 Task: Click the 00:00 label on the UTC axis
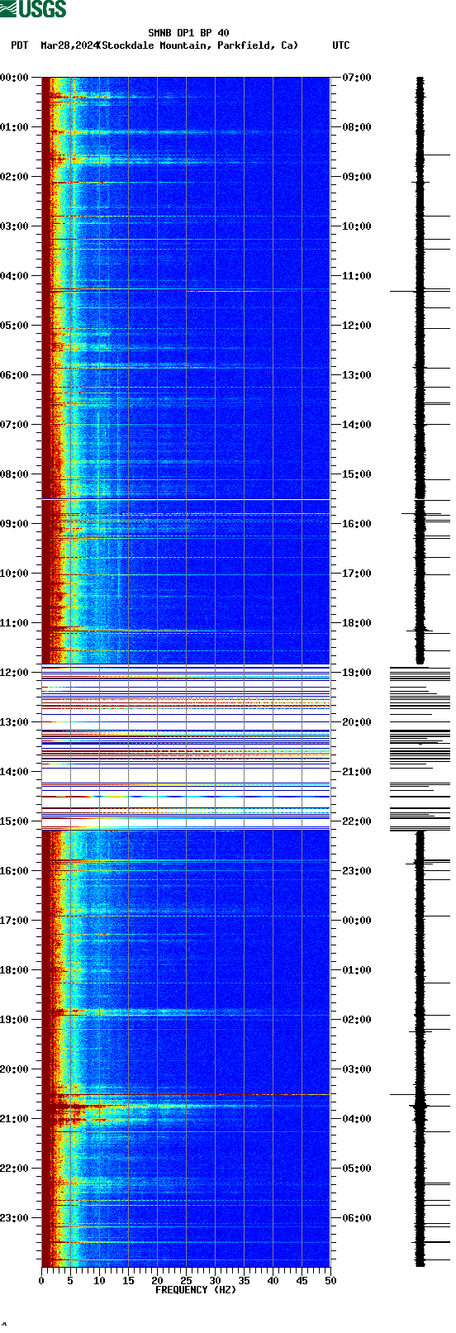(357, 921)
